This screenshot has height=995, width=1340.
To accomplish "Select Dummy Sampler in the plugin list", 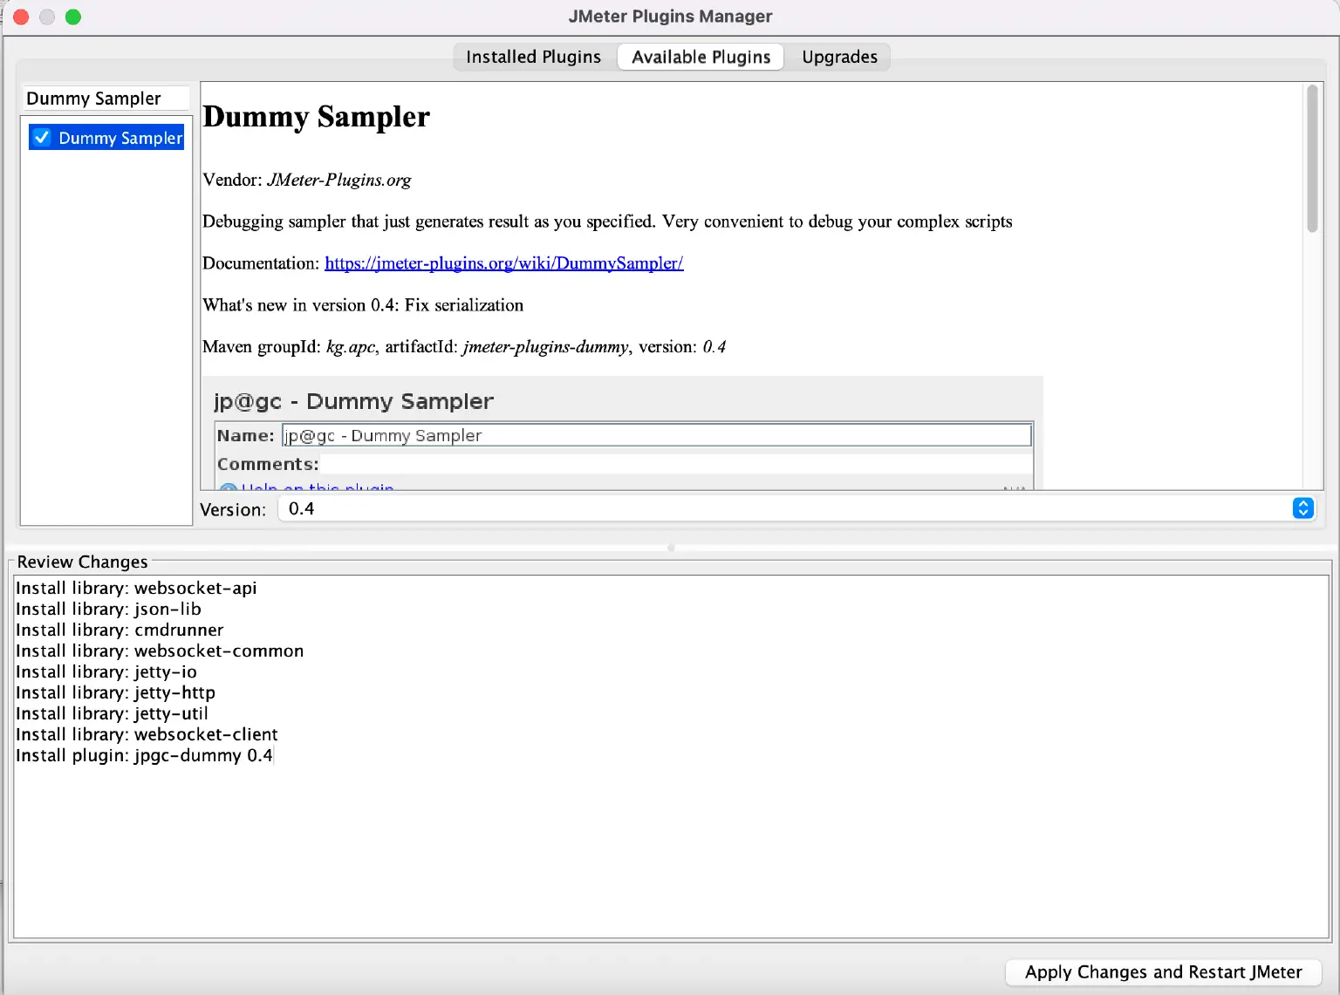I will coord(121,137).
